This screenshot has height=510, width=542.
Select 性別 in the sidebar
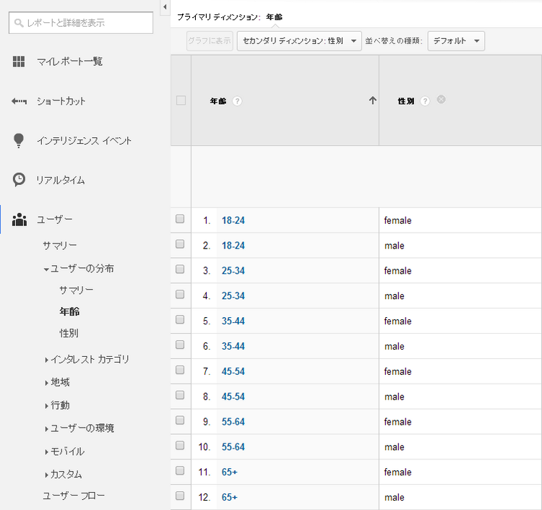[x=69, y=334]
